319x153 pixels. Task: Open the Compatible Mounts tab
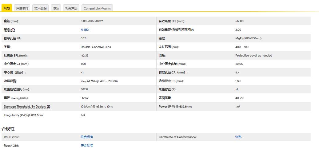pyautogui.click(x=97, y=8)
